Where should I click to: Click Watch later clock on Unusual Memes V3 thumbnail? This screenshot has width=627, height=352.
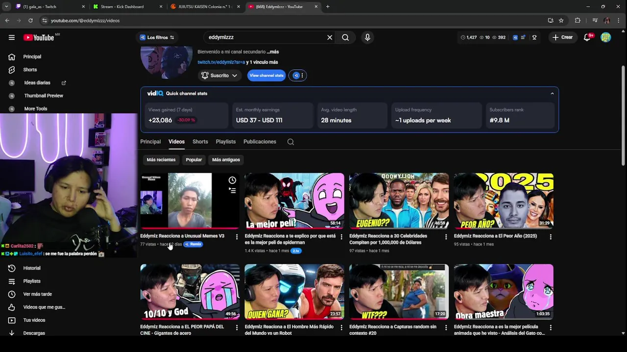pyautogui.click(x=232, y=180)
